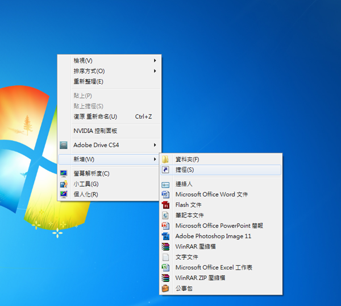Click the 公事包 briefcase icon
Image resolution: width=341 pixels, height=306 pixels.
tap(165, 288)
